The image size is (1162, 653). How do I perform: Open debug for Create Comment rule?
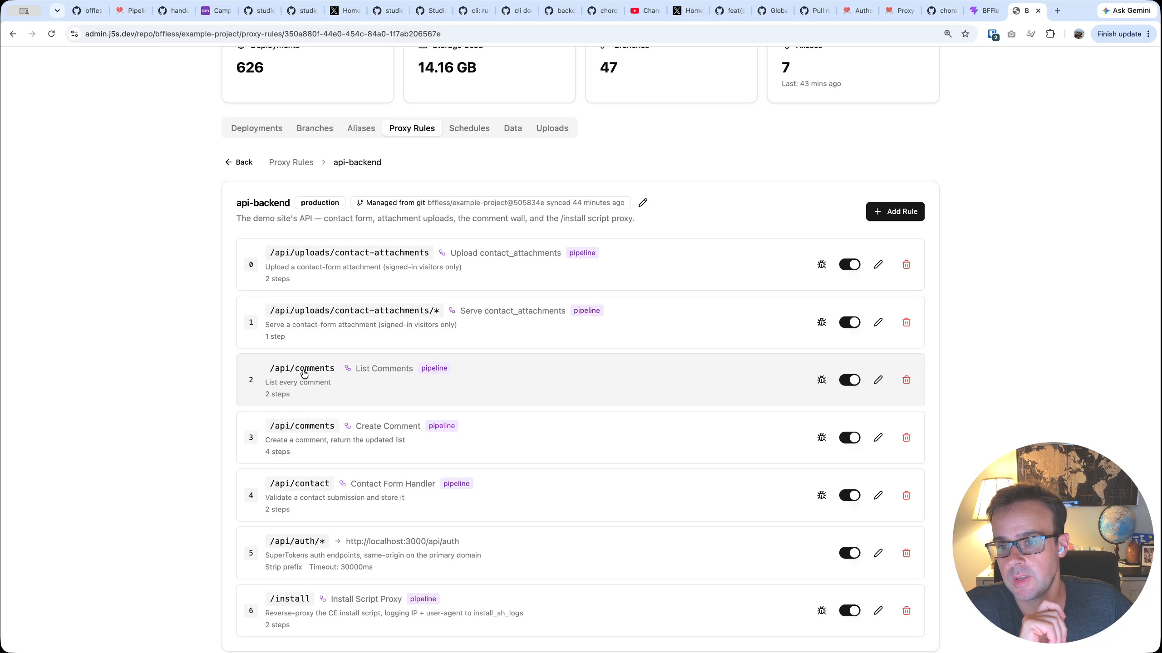coord(822,437)
